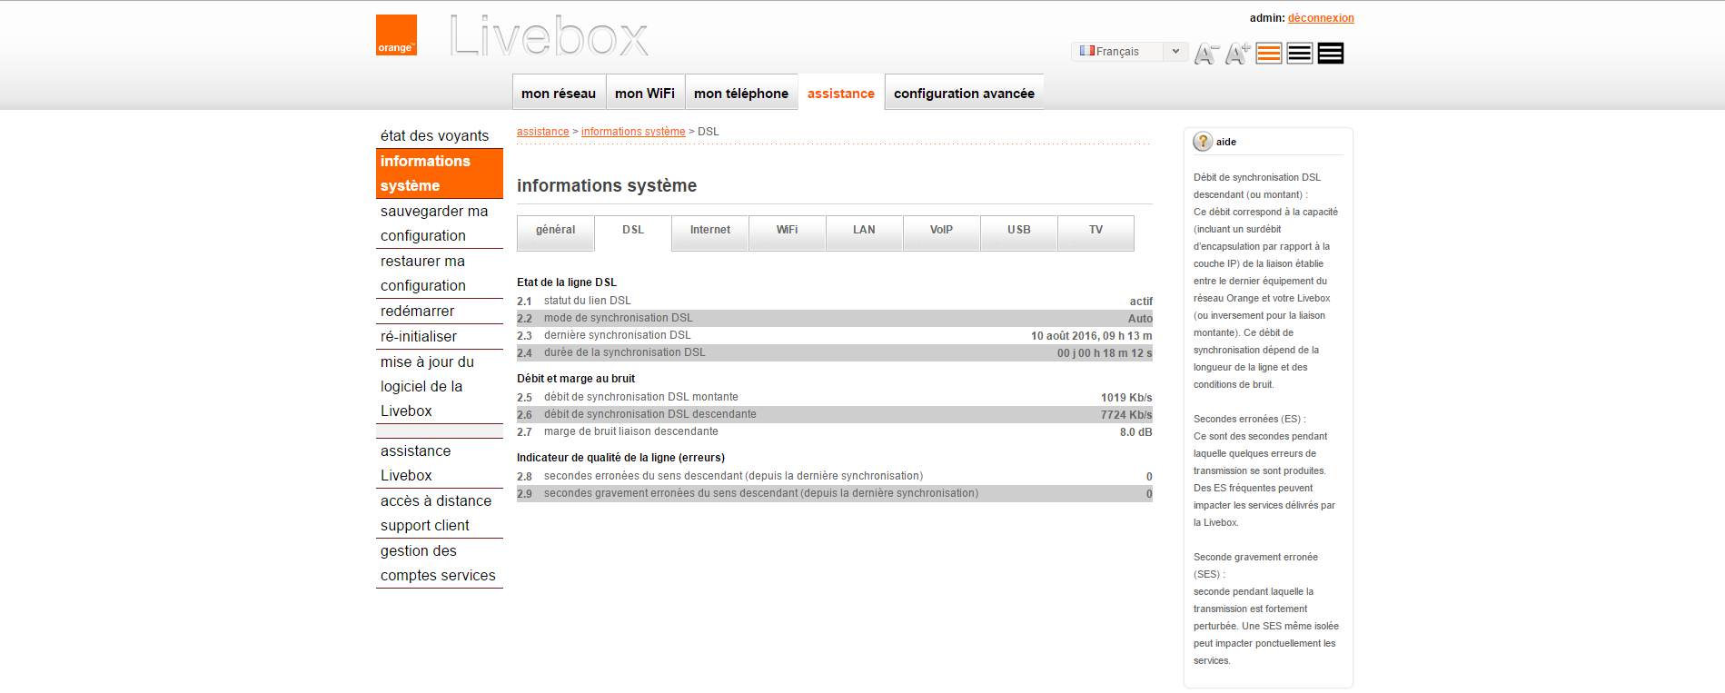Open état des voyants in sidebar
This screenshot has height=693, width=1725.
click(x=434, y=135)
